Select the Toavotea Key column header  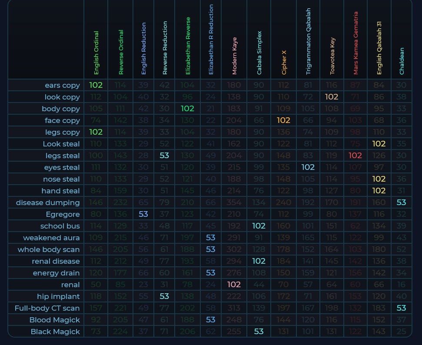pos(332,55)
